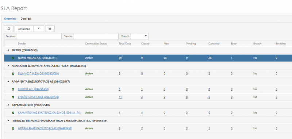Image resolution: width=292 pixels, height=139 pixels.
Task: Collapse the ΠΕΙΦΑΣΥΝ ΠΕΙΡΑΙΚΟΣ group
Action: point(8,121)
